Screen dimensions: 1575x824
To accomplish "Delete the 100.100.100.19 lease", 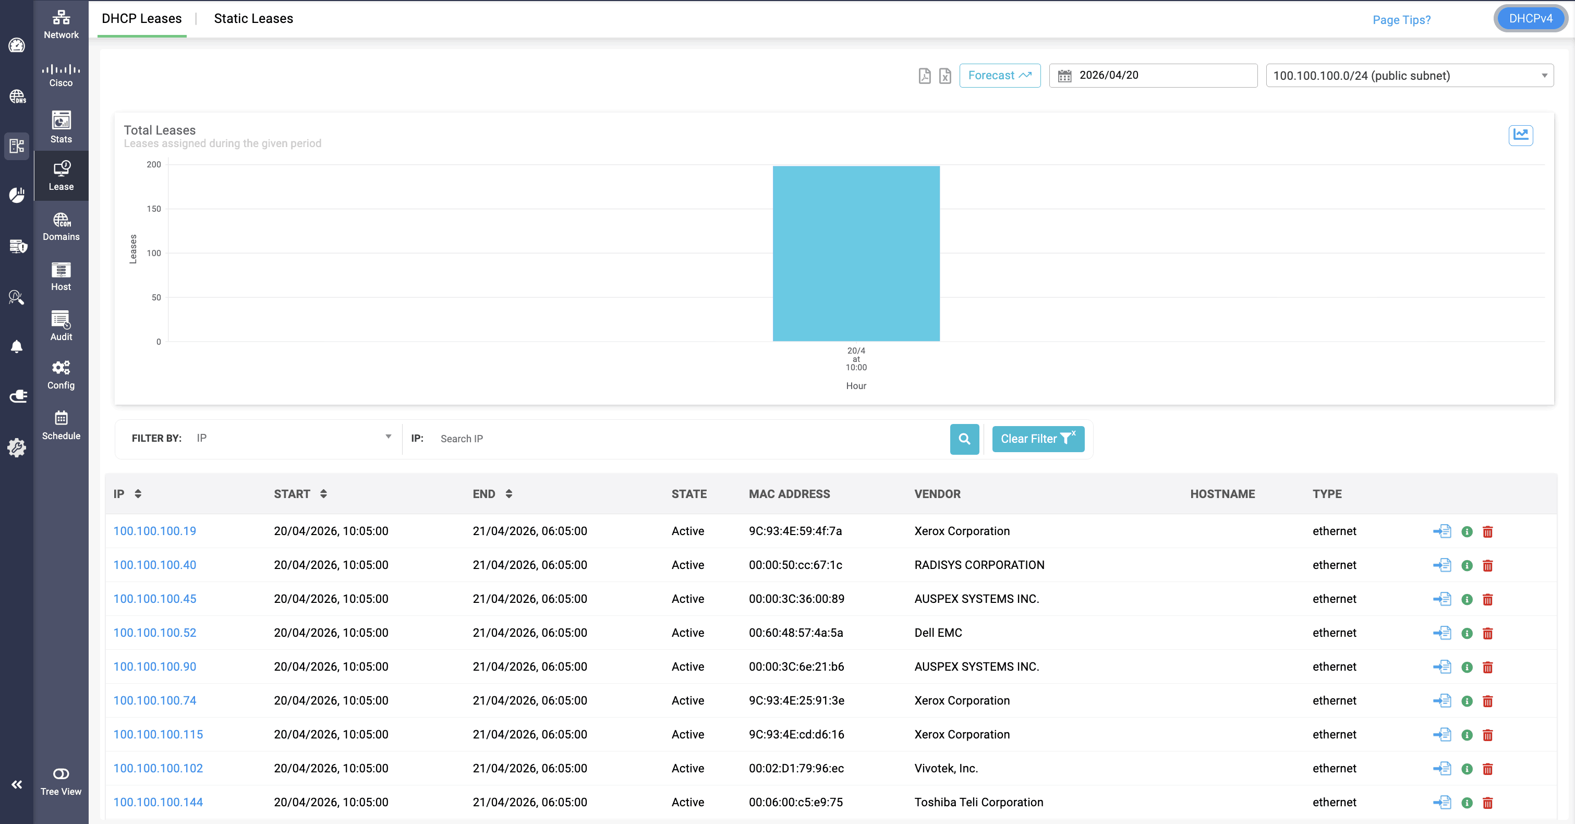I will [x=1487, y=532].
